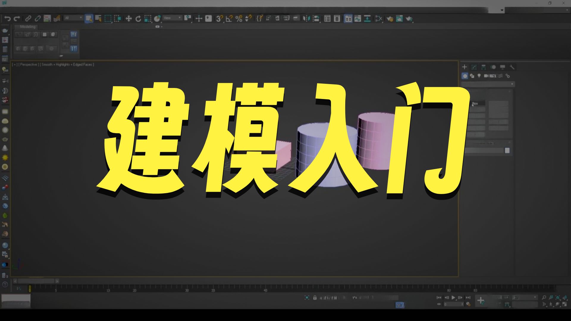The width and height of the screenshot is (571, 321).
Task: Select Geometry category in Create panel
Action: pyautogui.click(x=465, y=76)
